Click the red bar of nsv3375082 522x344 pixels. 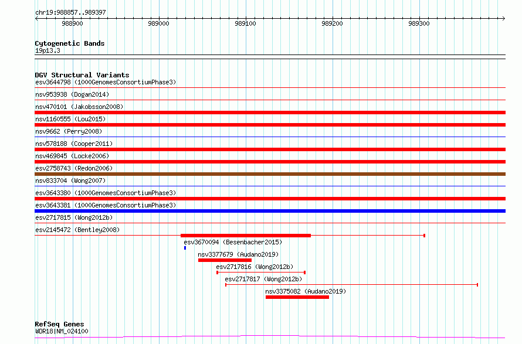click(297, 297)
